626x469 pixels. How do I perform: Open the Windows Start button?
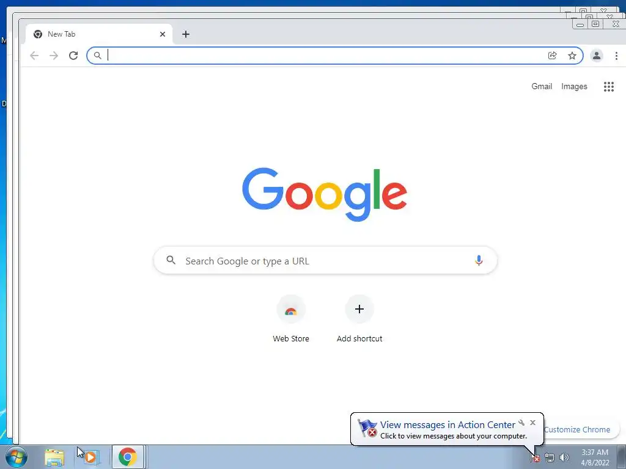[17, 457]
